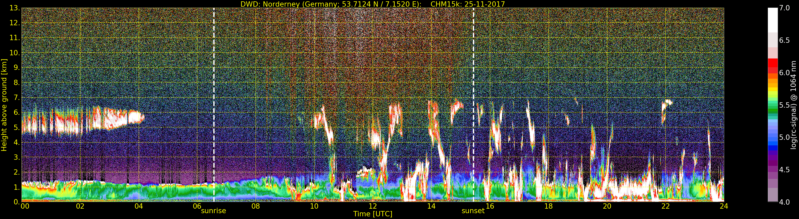Select the "06" hour tick on the time axis

[x=197, y=206]
